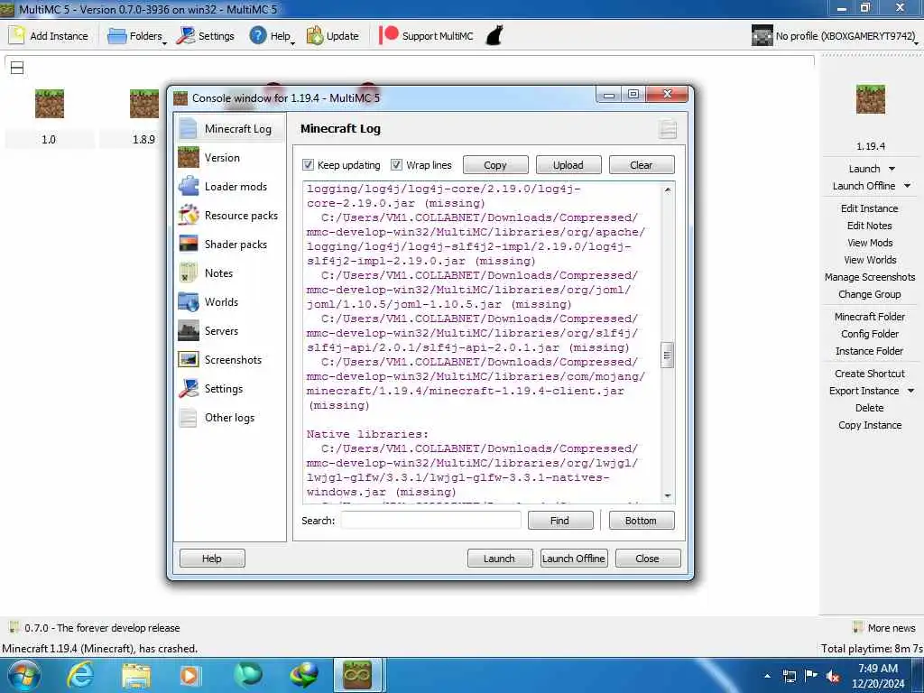The image size is (924, 693).
Task: Click Close button in console window
Action: 648,558
